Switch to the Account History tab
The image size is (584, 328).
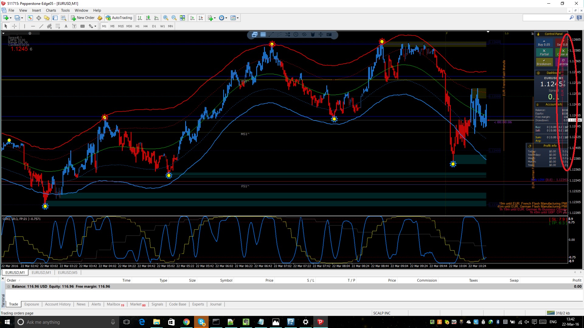click(58, 304)
